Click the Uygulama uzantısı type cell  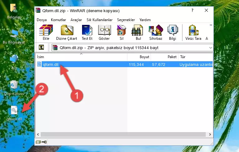tap(196, 64)
